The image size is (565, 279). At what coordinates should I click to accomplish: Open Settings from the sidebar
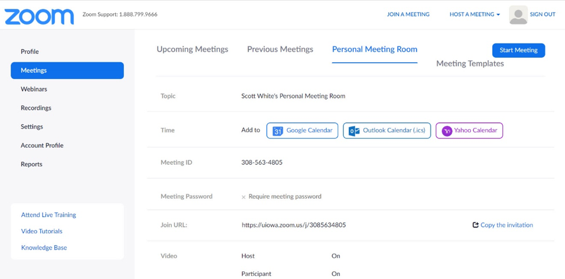pos(31,127)
